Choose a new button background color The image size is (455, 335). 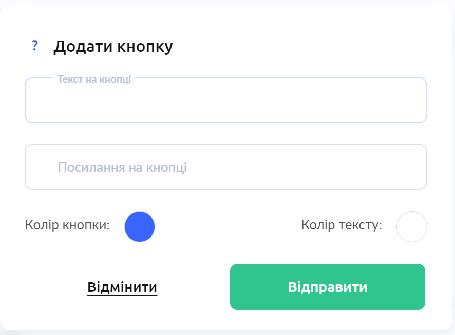(140, 227)
